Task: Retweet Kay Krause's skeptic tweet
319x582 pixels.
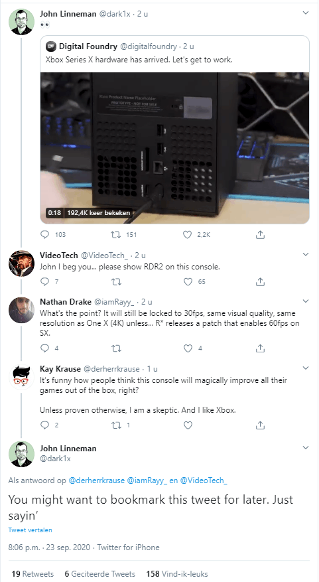Action: coord(116,425)
